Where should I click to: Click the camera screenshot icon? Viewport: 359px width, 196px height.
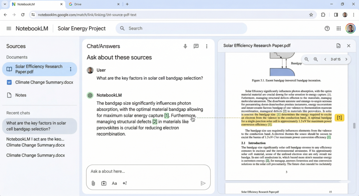[x=104, y=183]
